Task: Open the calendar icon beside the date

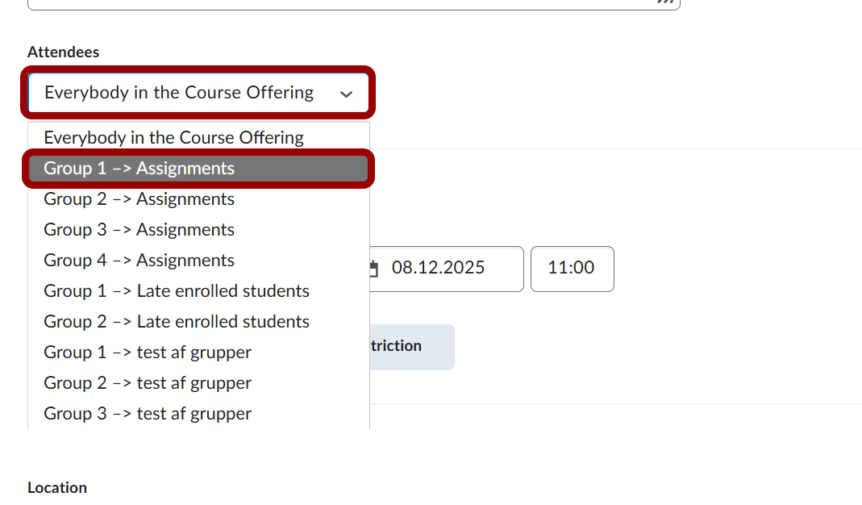Action: click(374, 269)
